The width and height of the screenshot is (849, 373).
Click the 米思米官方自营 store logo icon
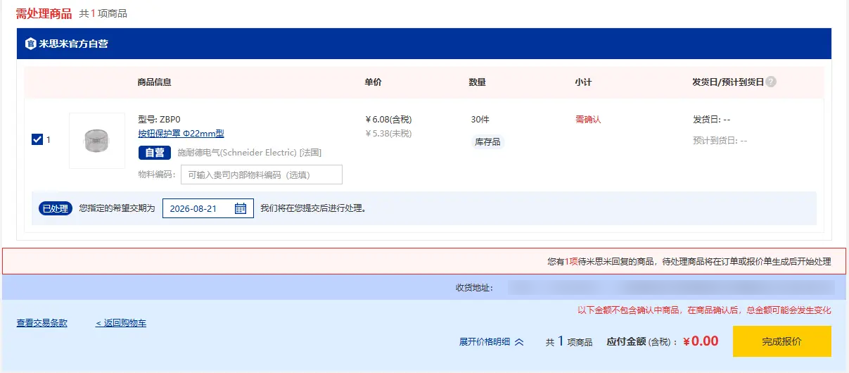click(x=30, y=44)
